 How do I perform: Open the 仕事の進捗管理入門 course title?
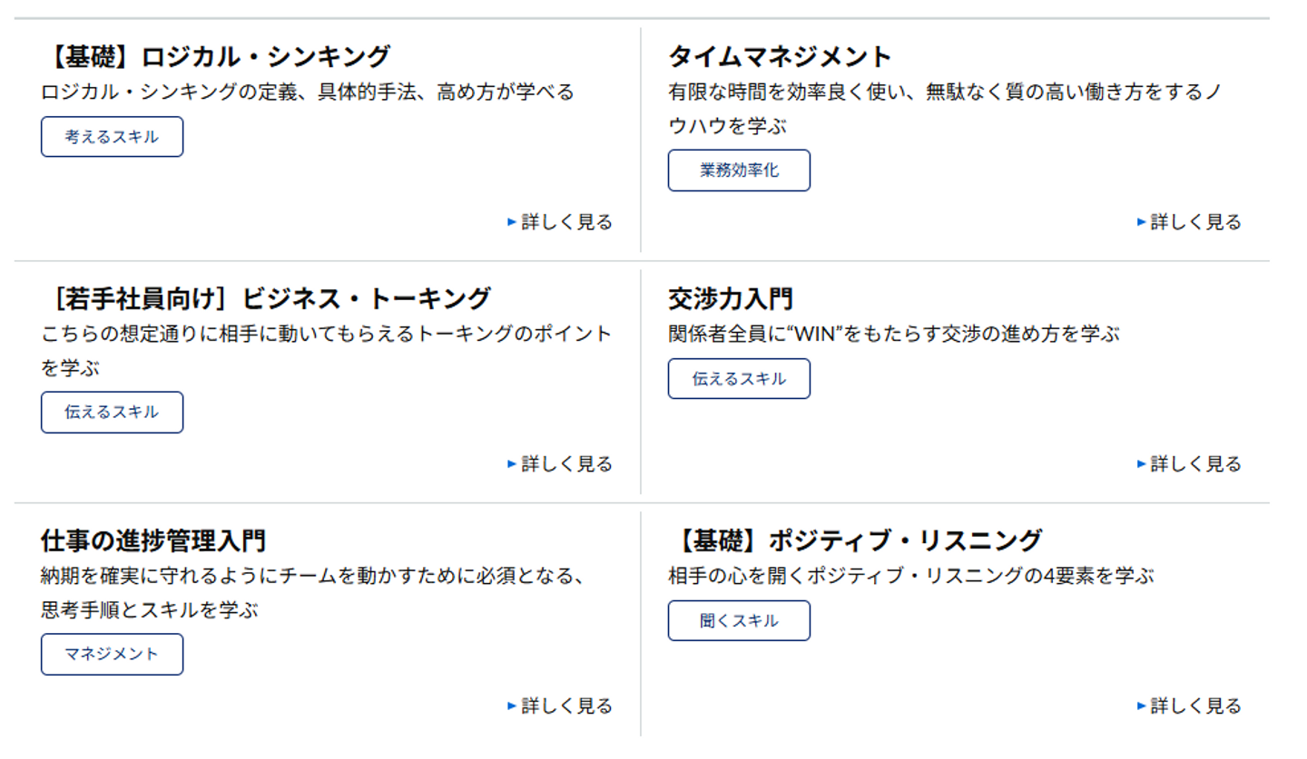pos(153,540)
